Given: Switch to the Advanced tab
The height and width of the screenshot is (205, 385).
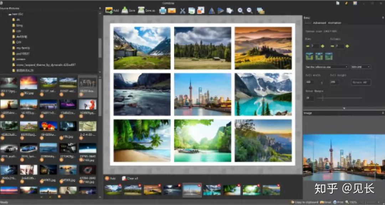Looking at the screenshot, I should point(319,23).
